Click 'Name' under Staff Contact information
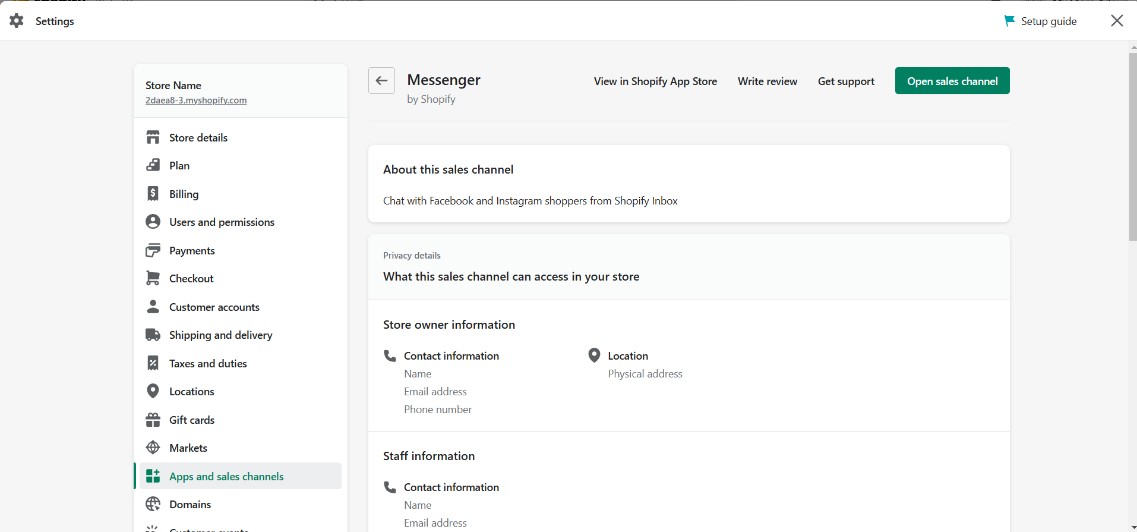This screenshot has height=532, width=1137. click(x=418, y=505)
